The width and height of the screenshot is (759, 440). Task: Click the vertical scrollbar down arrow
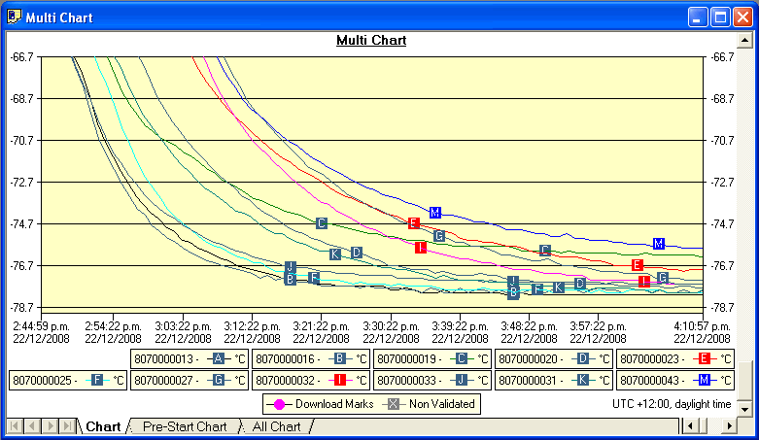(744, 410)
